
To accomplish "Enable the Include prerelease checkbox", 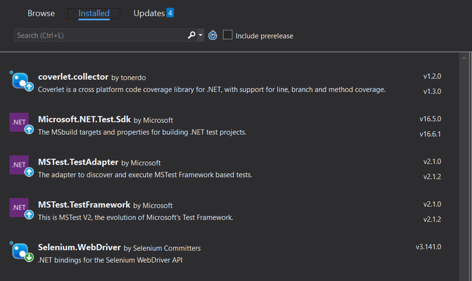I will tap(228, 35).
